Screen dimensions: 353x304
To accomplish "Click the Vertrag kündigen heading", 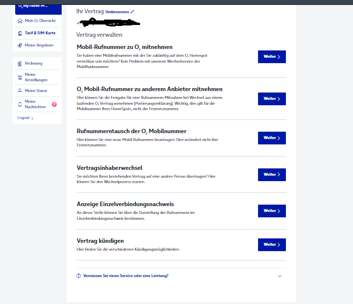I will tap(100, 241).
